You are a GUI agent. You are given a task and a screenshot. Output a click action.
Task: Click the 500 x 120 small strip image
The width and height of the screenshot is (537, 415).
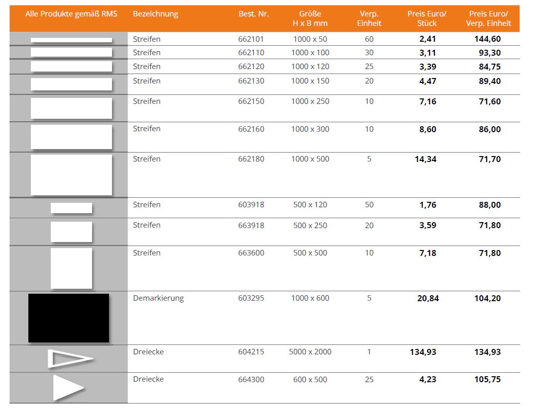(71, 208)
